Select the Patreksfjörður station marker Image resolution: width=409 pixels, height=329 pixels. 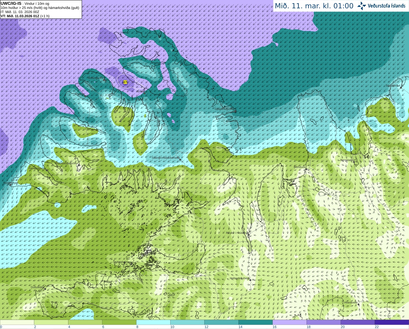[x=47, y=170]
